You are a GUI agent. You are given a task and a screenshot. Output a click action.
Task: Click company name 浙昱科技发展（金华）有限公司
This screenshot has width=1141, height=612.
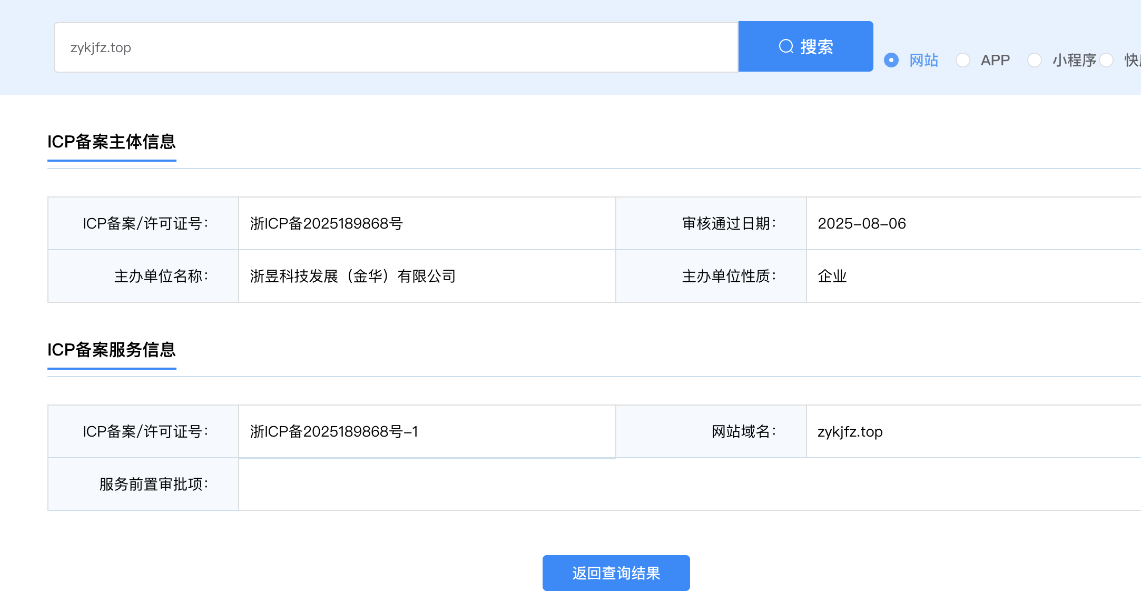point(352,277)
